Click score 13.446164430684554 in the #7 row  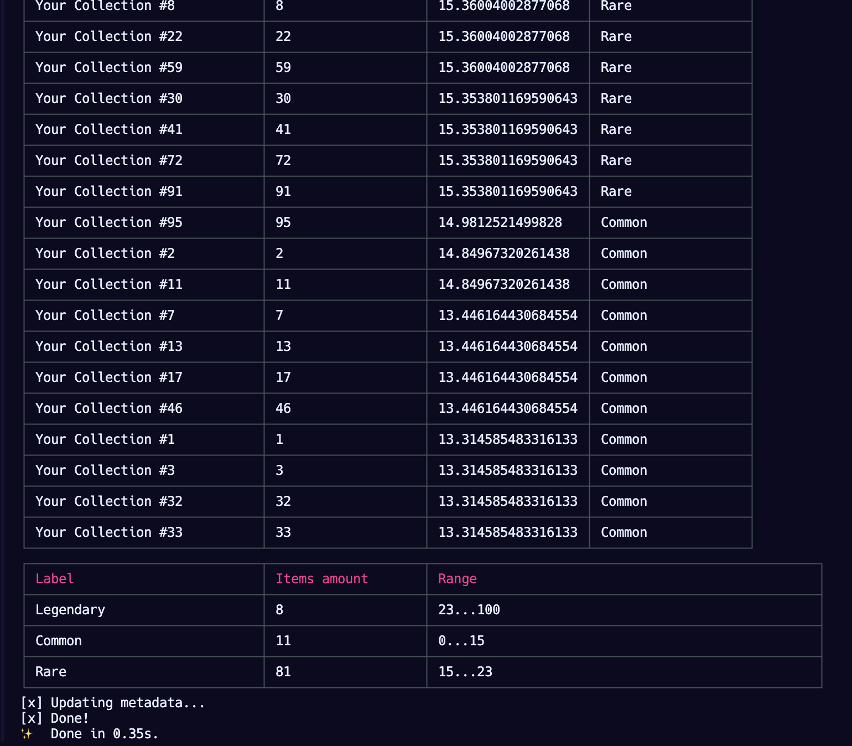pos(508,315)
